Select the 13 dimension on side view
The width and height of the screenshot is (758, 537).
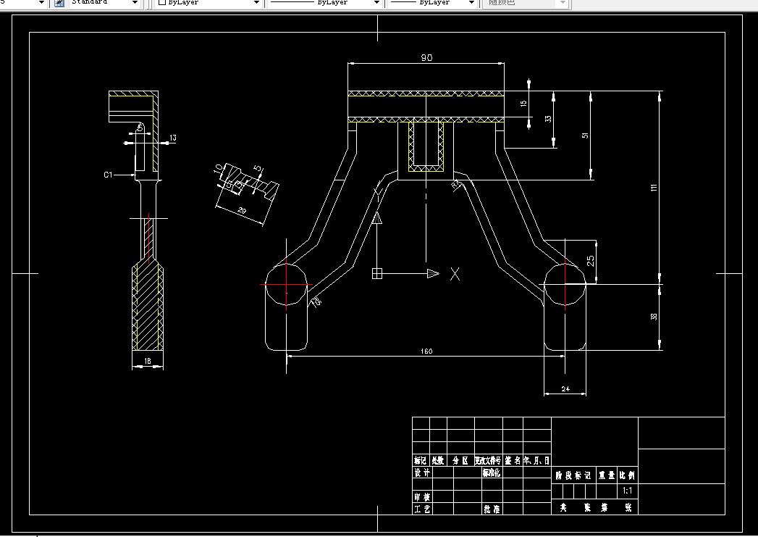(x=172, y=138)
